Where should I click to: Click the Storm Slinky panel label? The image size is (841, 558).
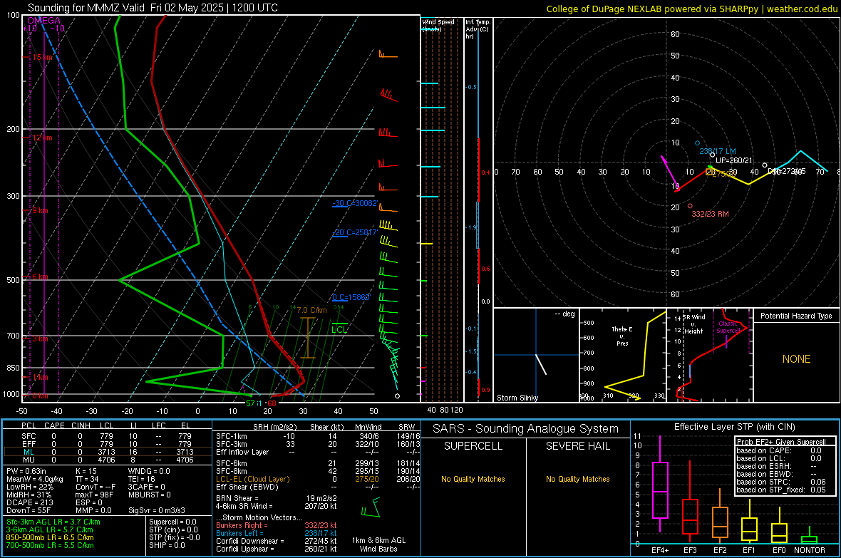[x=517, y=398]
